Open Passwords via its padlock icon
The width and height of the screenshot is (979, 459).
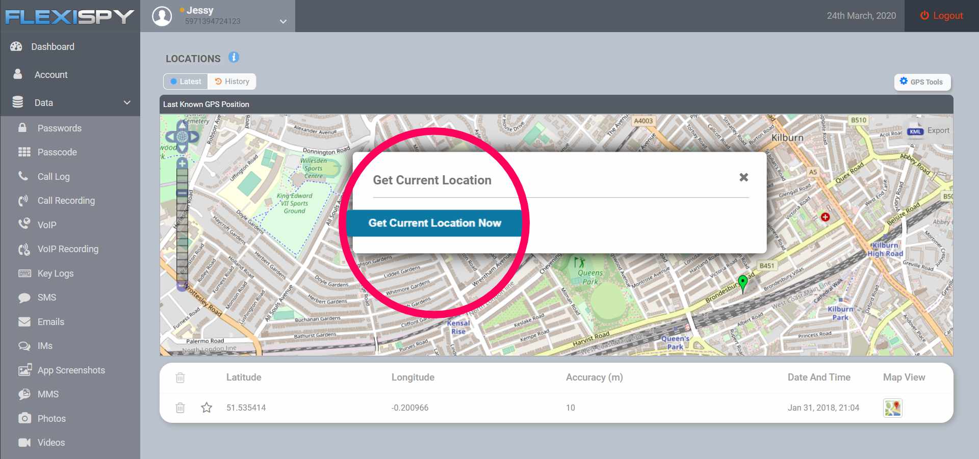(x=22, y=128)
